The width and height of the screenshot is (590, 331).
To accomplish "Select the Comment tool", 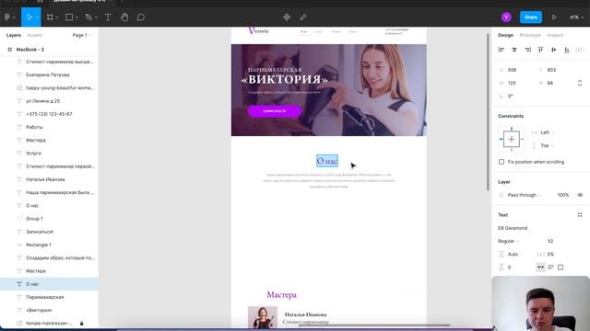I will pos(141,17).
